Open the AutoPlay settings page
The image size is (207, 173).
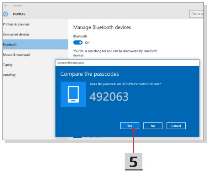(x=9, y=75)
